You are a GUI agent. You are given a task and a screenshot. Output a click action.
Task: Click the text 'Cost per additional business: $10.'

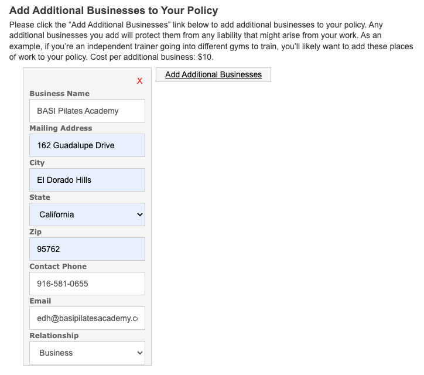point(152,57)
